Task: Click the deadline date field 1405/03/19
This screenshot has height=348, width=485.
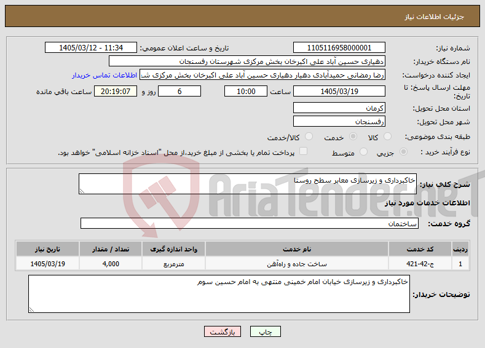Action: pos(339,91)
